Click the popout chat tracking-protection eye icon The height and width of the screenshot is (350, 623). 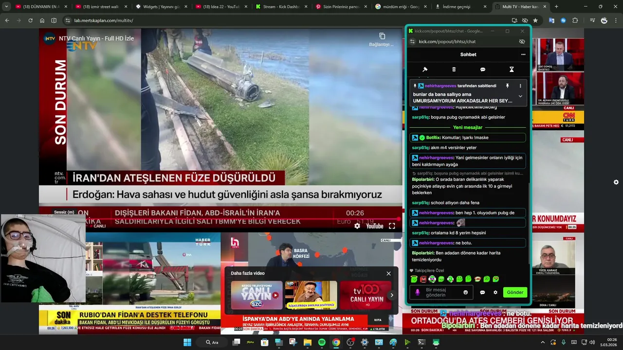point(522,42)
